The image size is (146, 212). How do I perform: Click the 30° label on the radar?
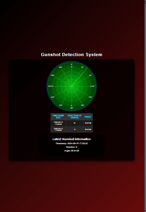click(82, 67)
